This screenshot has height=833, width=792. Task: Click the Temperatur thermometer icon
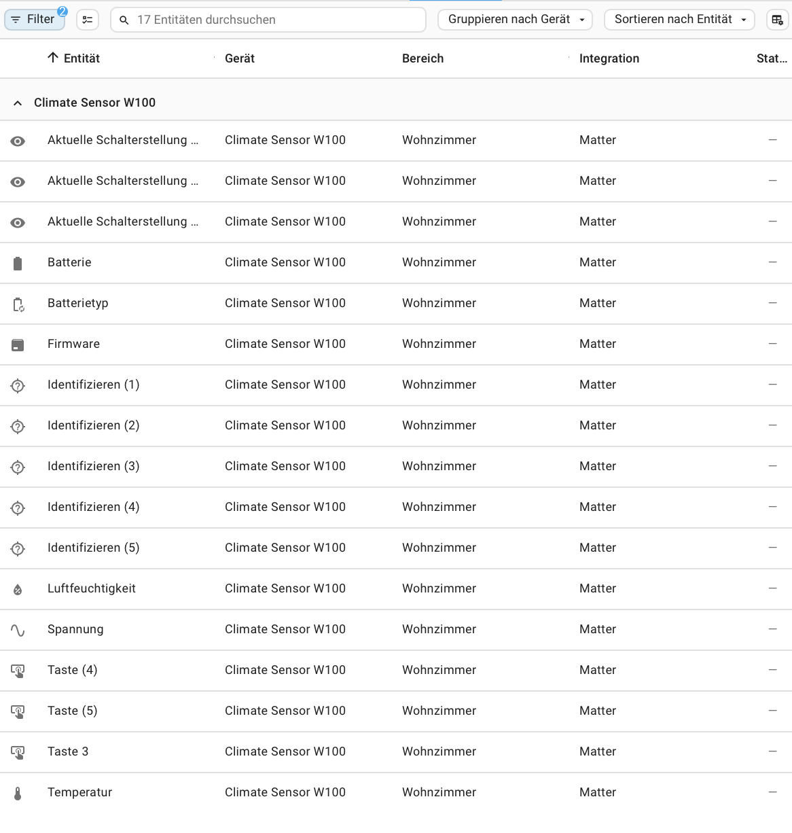pos(18,794)
